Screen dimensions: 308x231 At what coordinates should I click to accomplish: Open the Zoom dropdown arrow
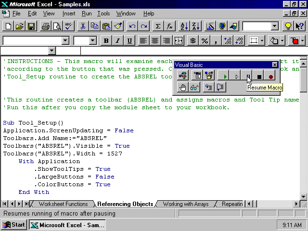[275, 26]
